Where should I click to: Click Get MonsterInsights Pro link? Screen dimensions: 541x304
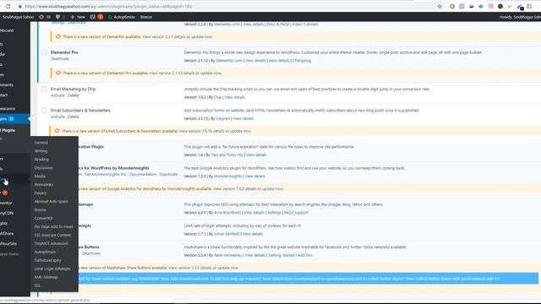106,175
